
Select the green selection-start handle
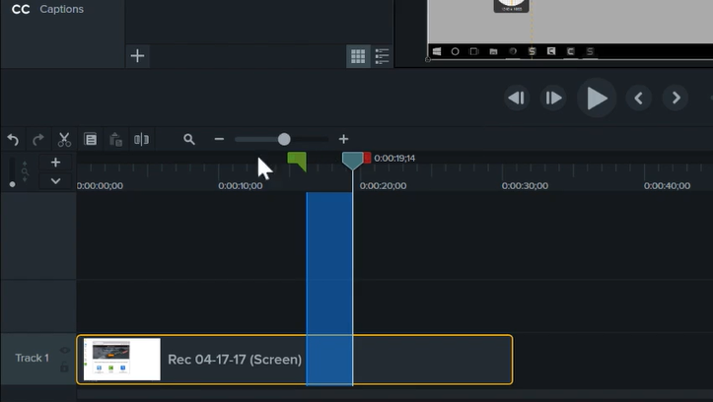coord(297,162)
